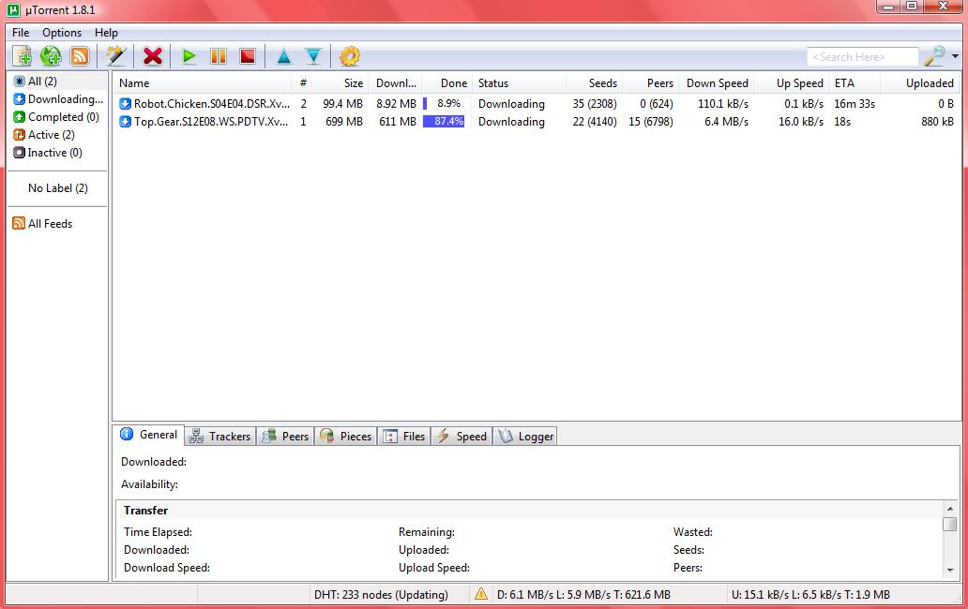Select the All Feeds sidebar item
This screenshot has width=968, height=609.
coord(50,224)
